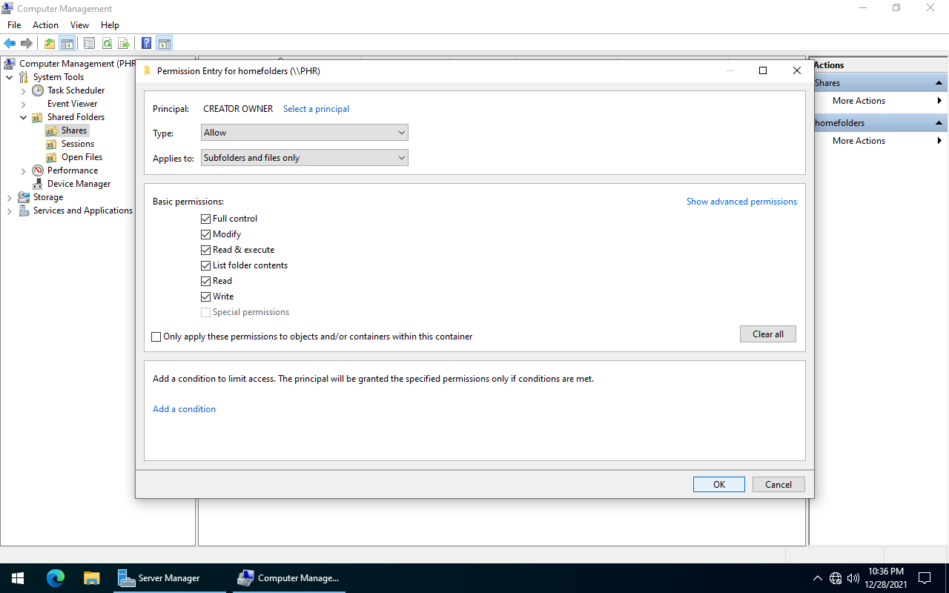Open Microsoft Edge from the taskbar

tap(56, 578)
